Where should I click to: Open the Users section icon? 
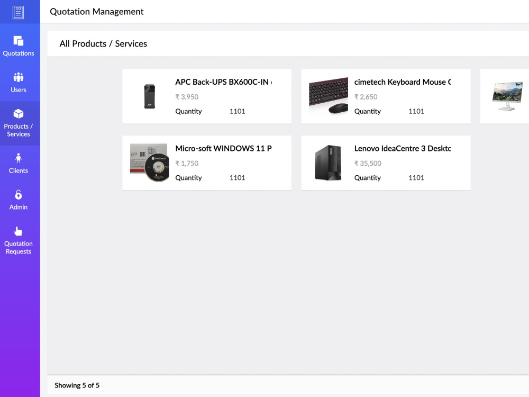pos(19,78)
